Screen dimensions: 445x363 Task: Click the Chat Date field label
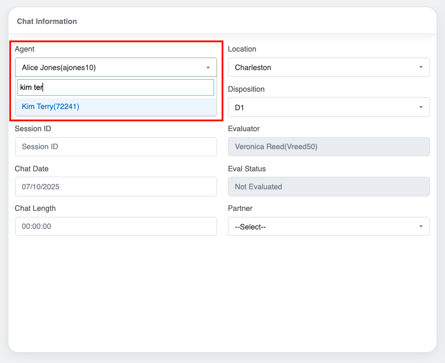pyautogui.click(x=32, y=169)
